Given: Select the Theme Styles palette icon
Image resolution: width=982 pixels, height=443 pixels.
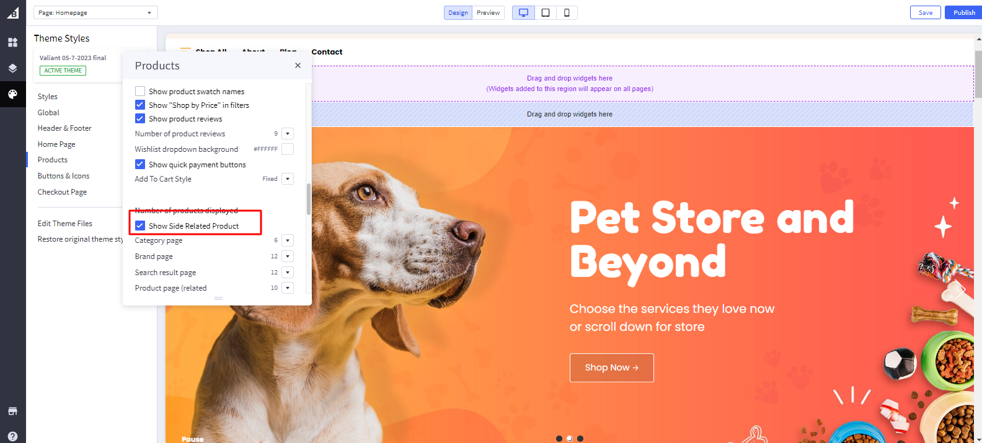Looking at the screenshot, I should pos(12,94).
